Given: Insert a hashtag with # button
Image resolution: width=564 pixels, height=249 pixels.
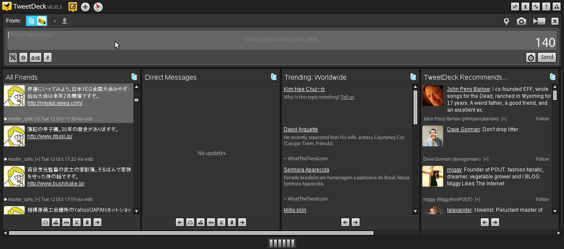Looking at the screenshot, I should [48, 57].
